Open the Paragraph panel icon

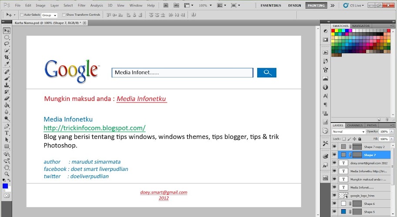(325, 104)
